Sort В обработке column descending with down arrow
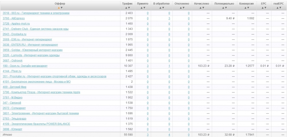 point(163,8)
